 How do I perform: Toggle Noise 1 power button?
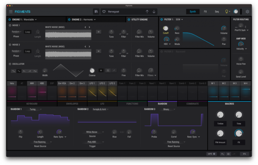pos(10,25)
